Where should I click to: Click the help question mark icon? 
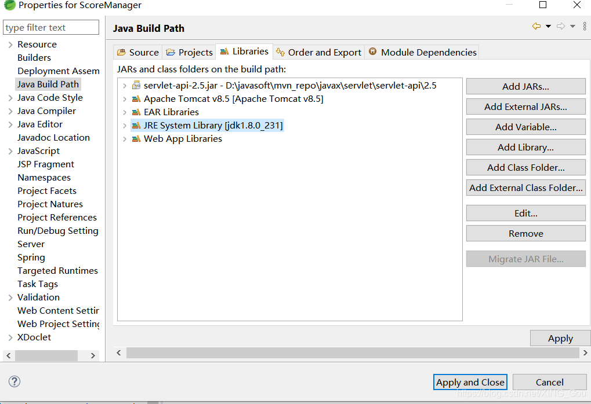[14, 381]
